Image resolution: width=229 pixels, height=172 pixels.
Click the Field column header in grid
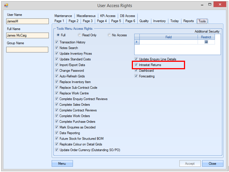[x=168, y=37]
